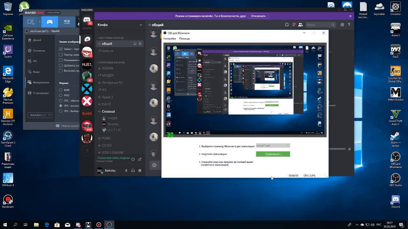Viewport: 408px width, 229px height.
Task: Enable the Показывать checkbox in Bandicam
Action: click(61, 60)
